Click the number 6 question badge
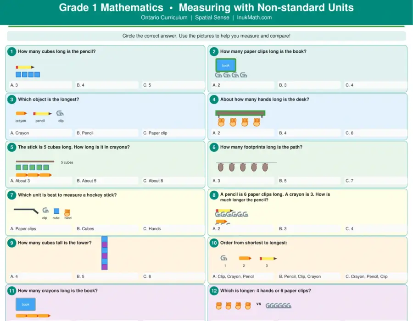 214,147
